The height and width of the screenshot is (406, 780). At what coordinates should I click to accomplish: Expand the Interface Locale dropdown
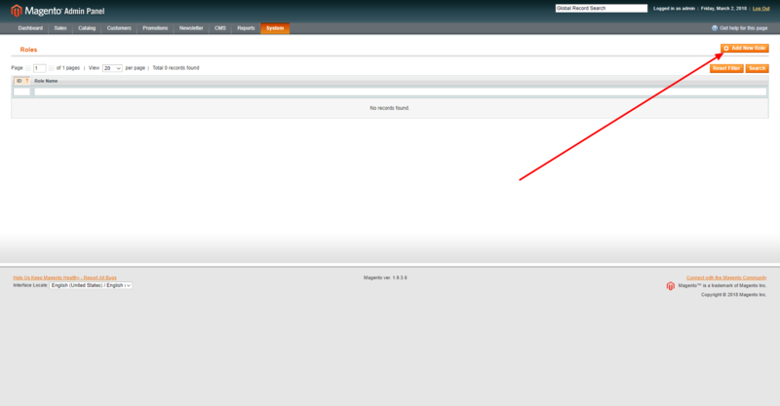pos(91,285)
